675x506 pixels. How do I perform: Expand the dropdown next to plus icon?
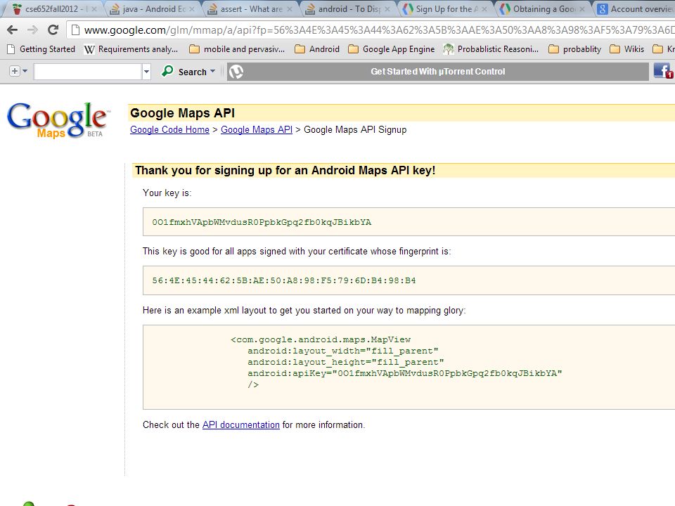point(25,71)
